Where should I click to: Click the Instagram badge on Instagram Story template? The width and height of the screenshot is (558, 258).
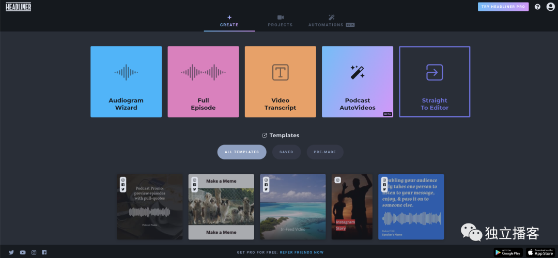338,180
